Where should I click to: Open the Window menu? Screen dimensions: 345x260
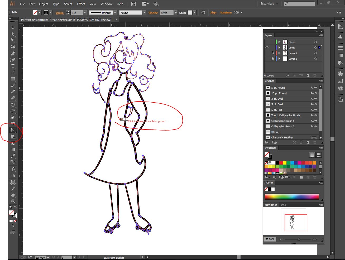(x=106, y=4)
